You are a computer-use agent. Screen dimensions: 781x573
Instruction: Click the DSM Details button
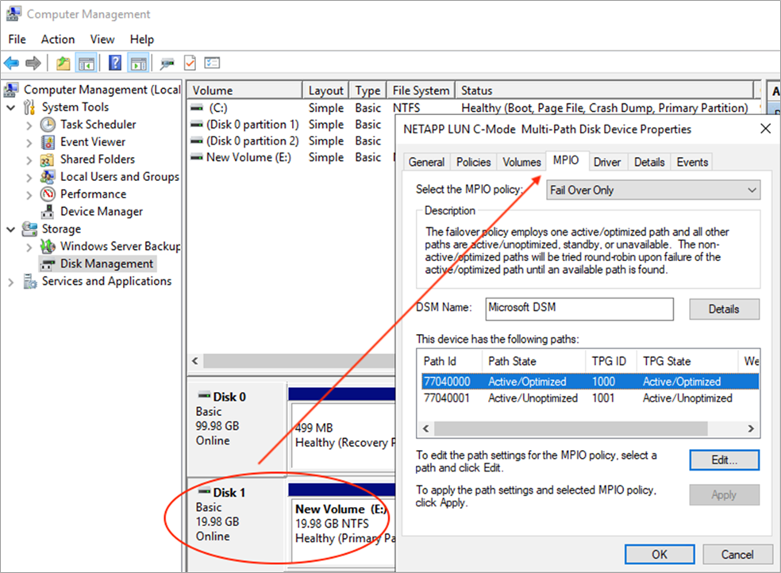tap(724, 310)
